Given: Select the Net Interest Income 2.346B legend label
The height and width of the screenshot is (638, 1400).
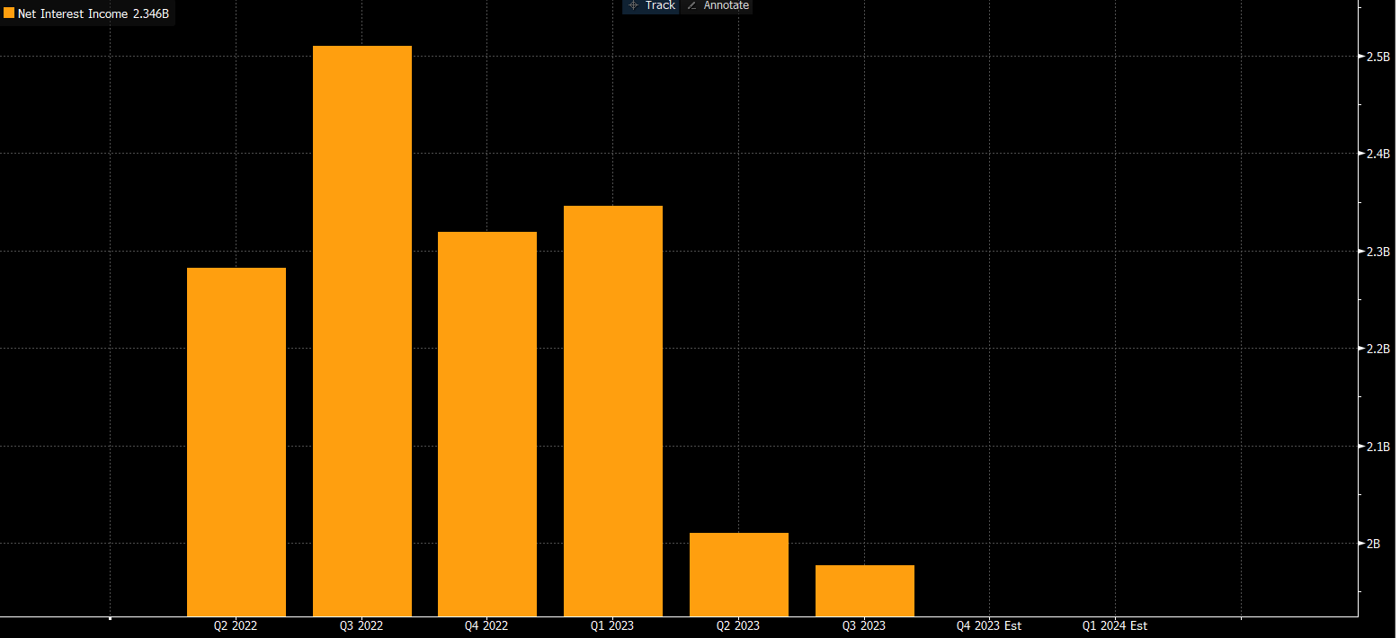Looking at the screenshot, I should [x=94, y=14].
